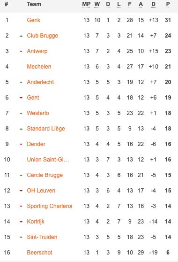Click green up arrow beside Westerlo
178x262 pixels.
click(21, 114)
